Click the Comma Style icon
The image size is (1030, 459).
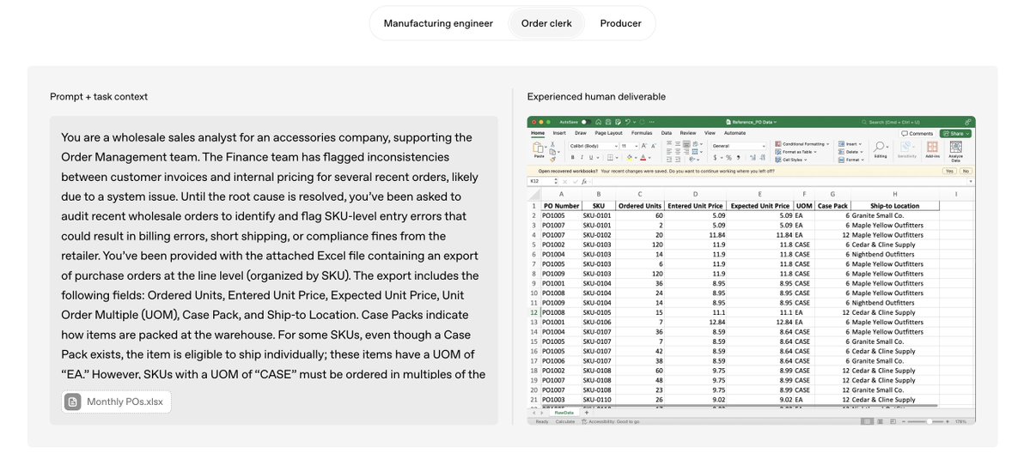pos(738,157)
